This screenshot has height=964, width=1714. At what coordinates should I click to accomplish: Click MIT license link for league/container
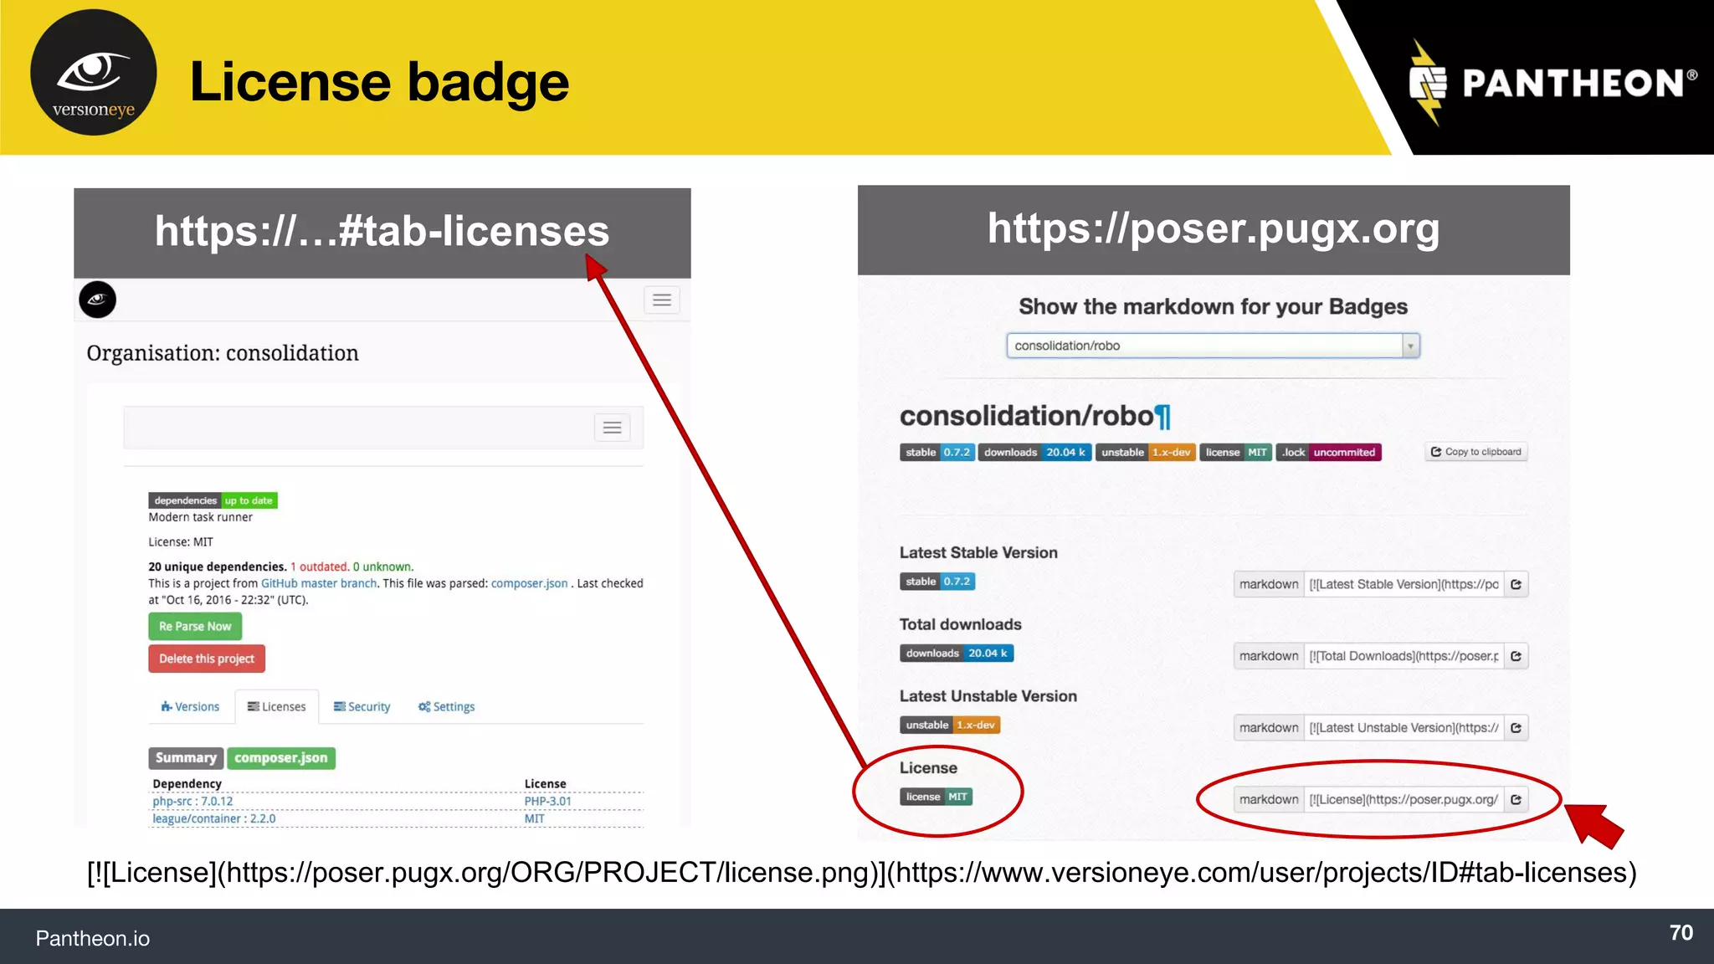tap(534, 819)
